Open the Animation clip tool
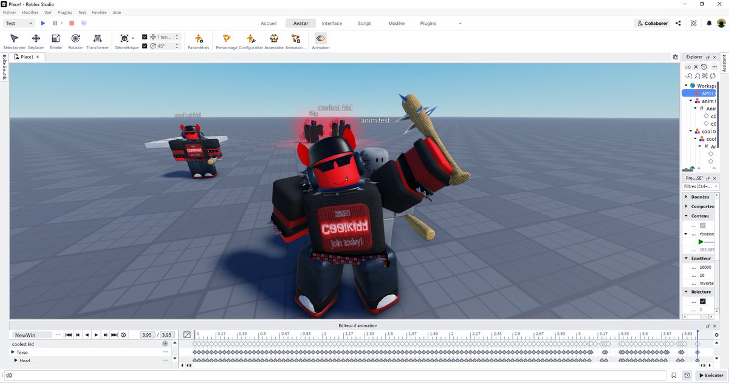This screenshot has width=729, height=386. point(295,41)
